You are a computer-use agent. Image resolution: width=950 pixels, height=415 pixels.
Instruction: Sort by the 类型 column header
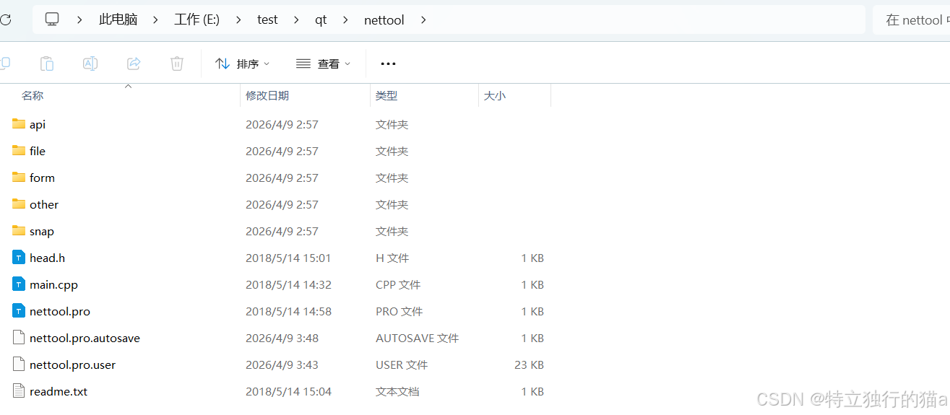[x=387, y=95]
